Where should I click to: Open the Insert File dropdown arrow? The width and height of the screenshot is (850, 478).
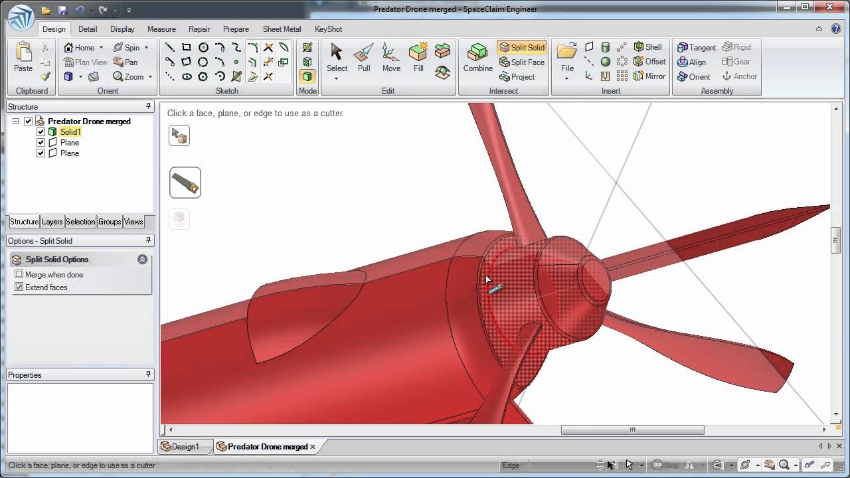566,79
